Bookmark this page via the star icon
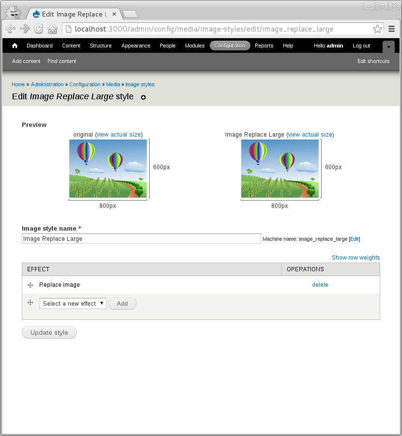This screenshot has width=402, height=436. pos(377,29)
